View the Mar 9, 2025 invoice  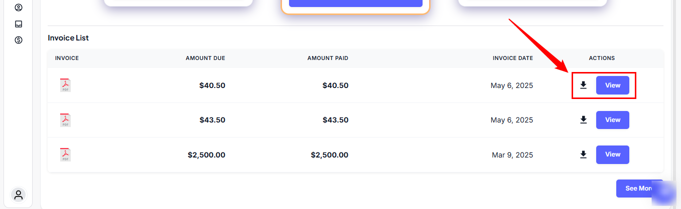(x=612, y=155)
